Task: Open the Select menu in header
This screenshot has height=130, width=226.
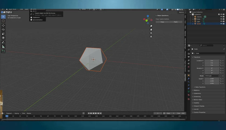Action: (x=26, y=9)
